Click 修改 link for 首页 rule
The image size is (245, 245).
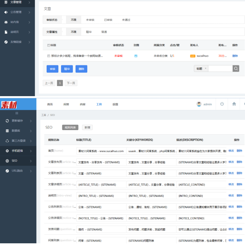(x=231, y=151)
